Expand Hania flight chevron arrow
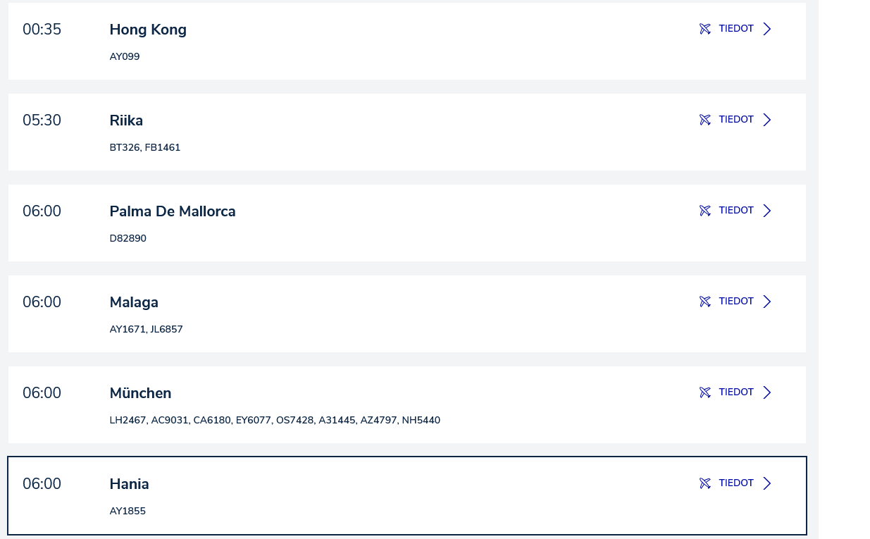This screenshot has height=539, width=870. click(x=767, y=483)
